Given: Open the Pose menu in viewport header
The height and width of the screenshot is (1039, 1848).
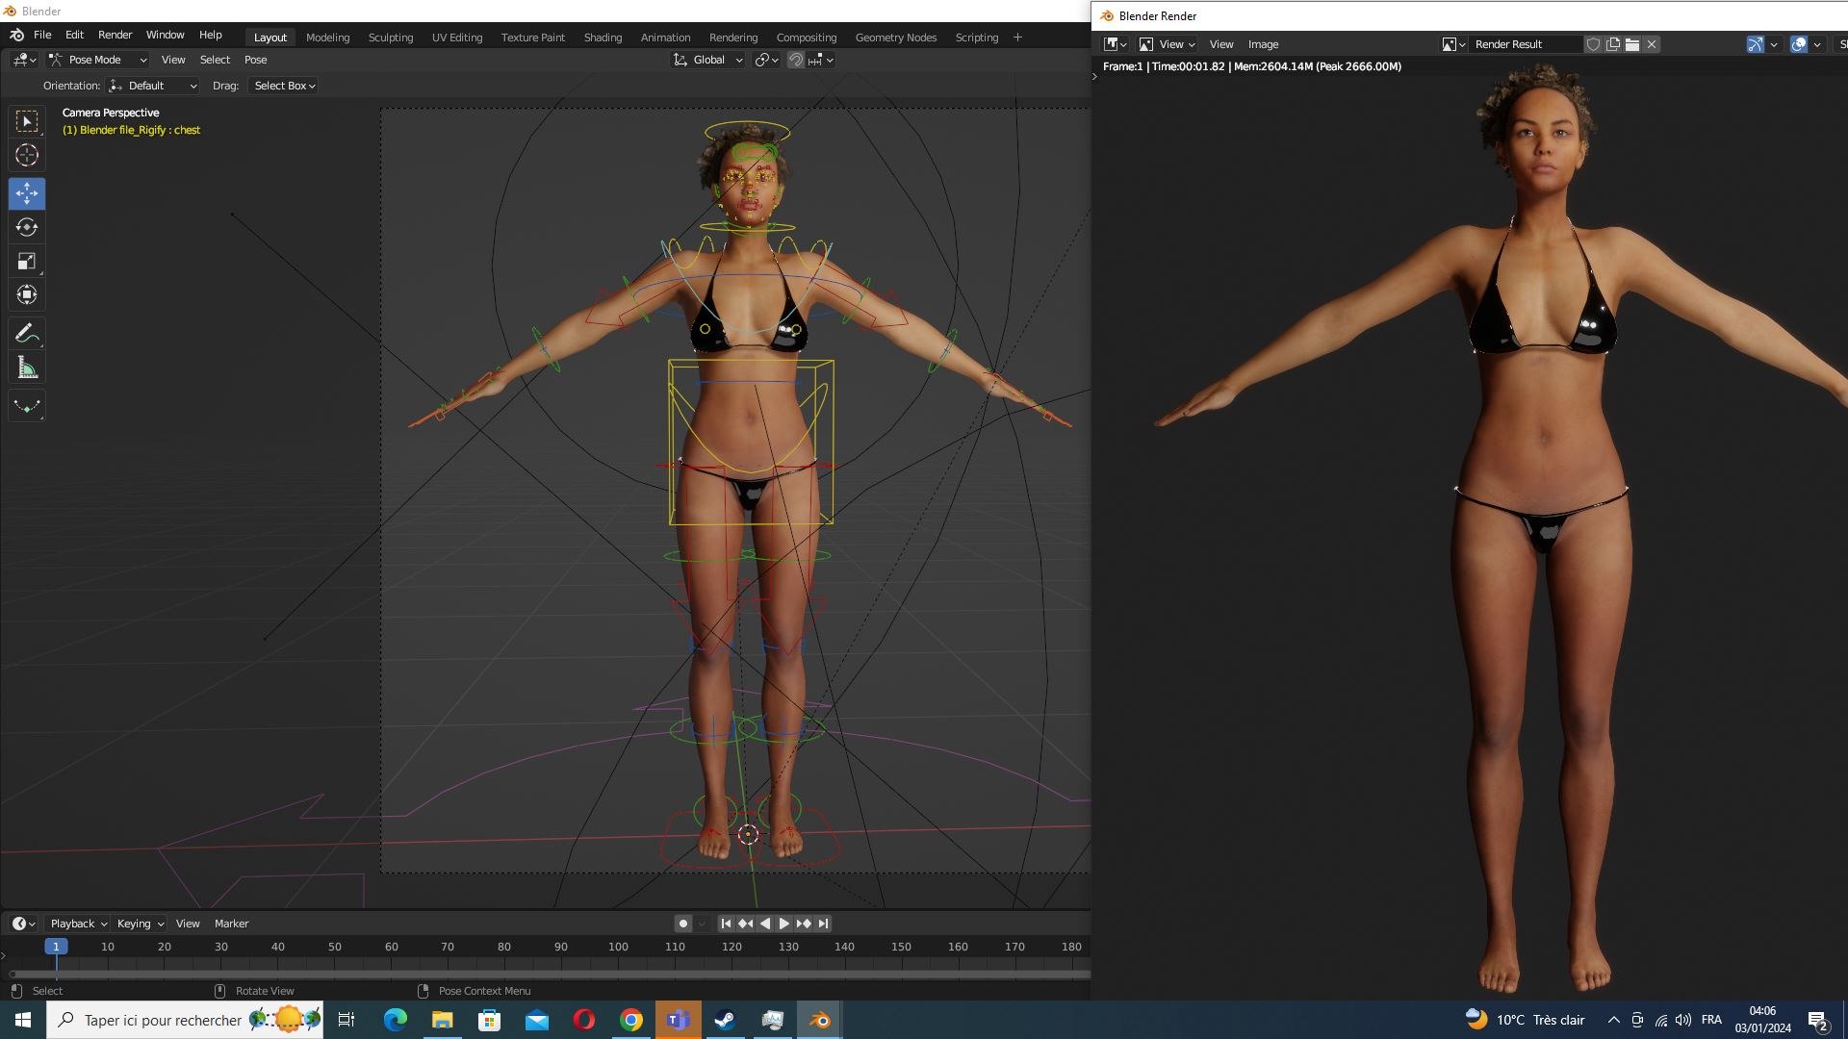Looking at the screenshot, I should 255,60.
